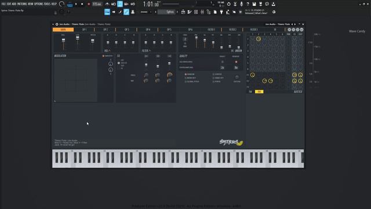The image size is (371, 209).
Task: Click the render export icon next to save
Action: pos(260,4)
